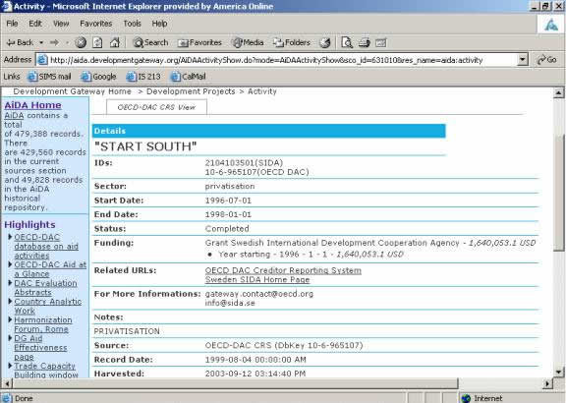Image resolution: width=566 pixels, height=403 pixels.
Task: Click the sector value privatisation
Action: (x=230, y=187)
